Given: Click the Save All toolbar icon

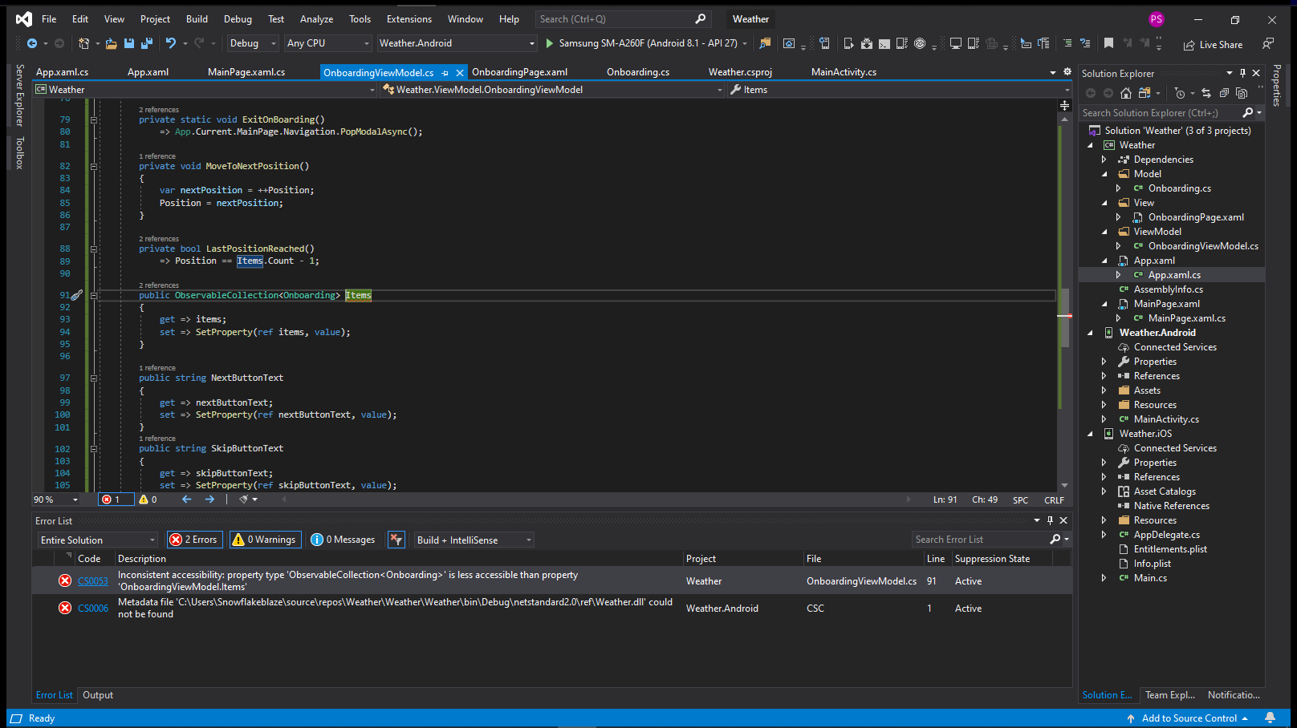Looking at the screenshot, I should (x=147, y=43).
